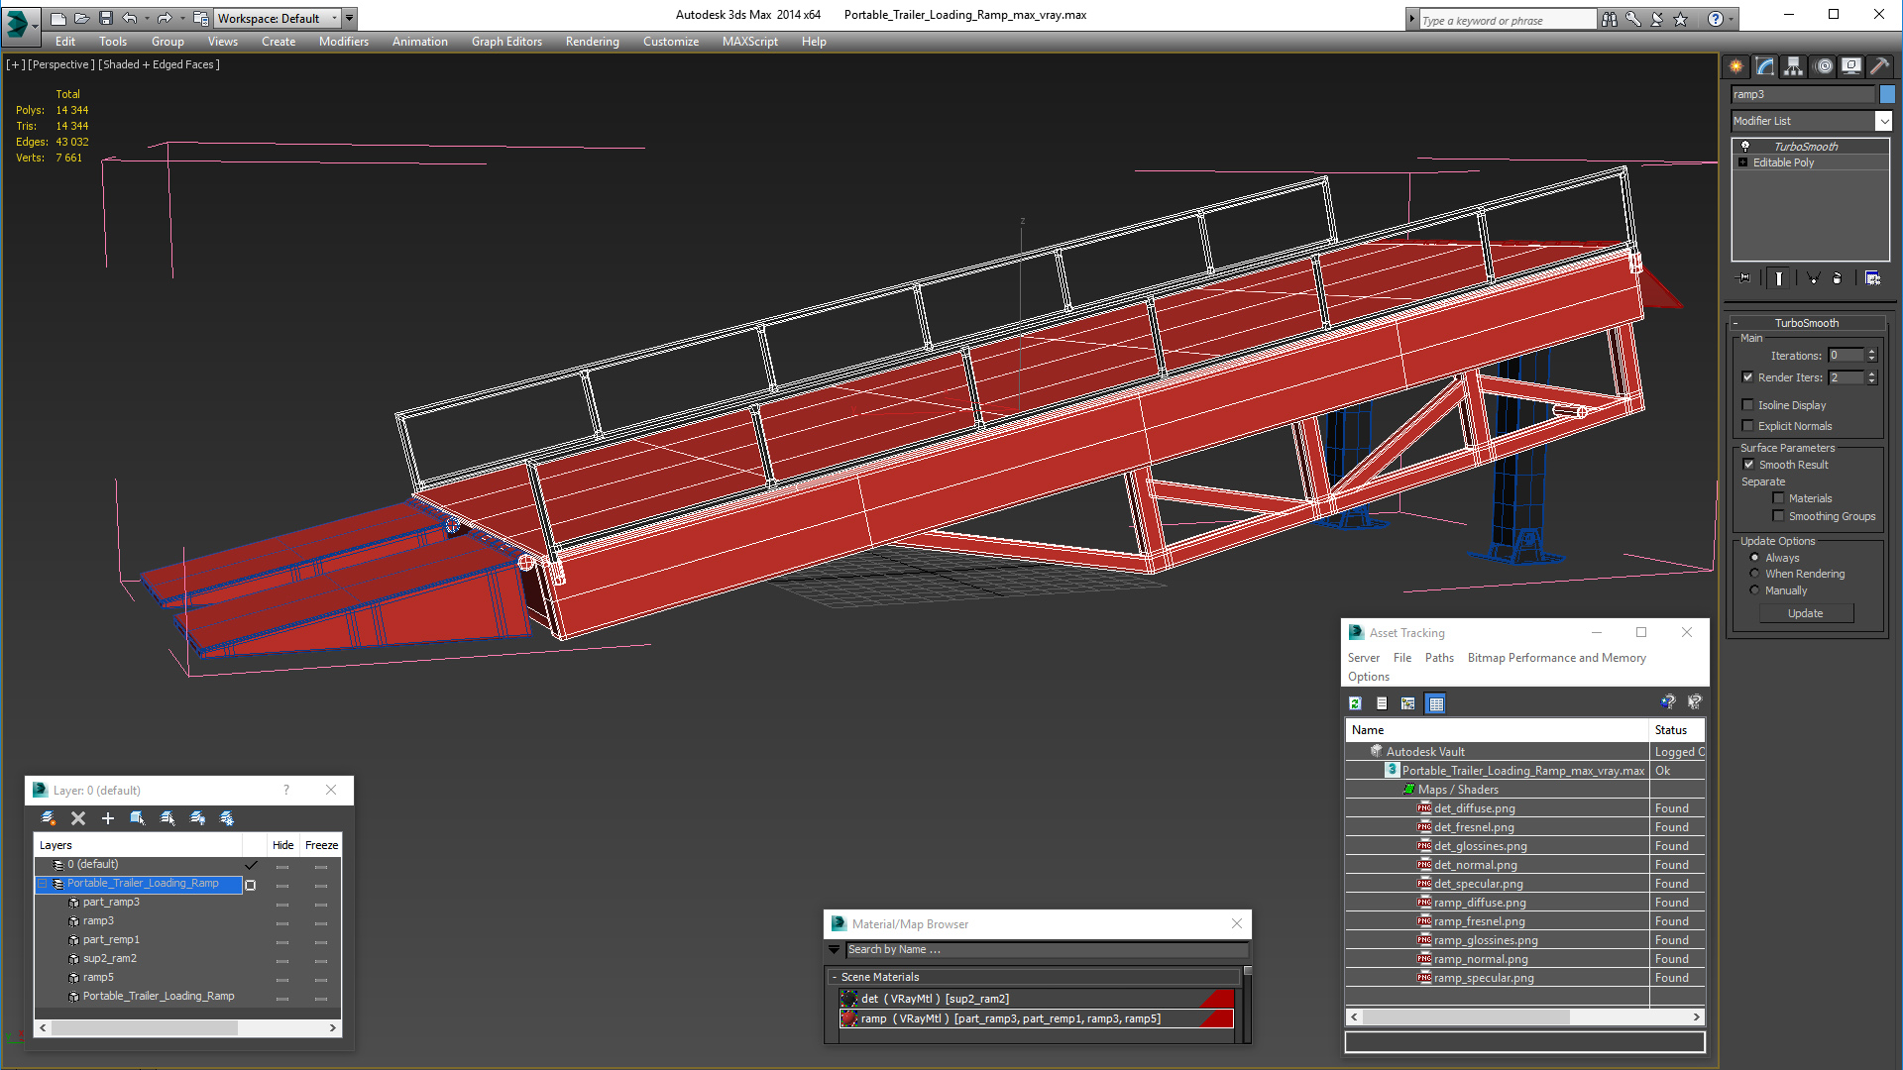This screenshot has width=1903, height=1070.
Task: Collapse Scene Materials group
Action: (835, 977)
